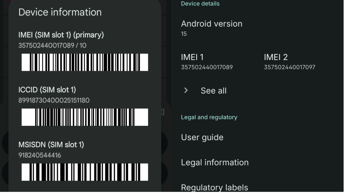345x193 pixels.
Task: Click the Legal and regulatory heading
Action: (x=209, y=117)
